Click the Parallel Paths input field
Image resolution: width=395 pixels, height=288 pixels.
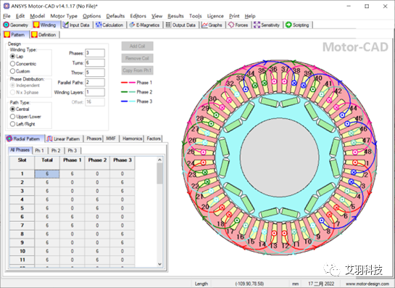(x=95, y=83)
